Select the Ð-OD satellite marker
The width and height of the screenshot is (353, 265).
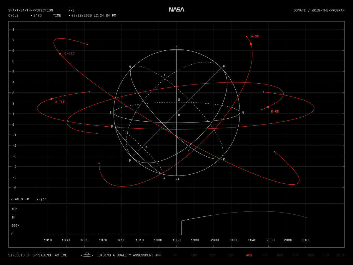pyautogui.click(x=268, y=106)
